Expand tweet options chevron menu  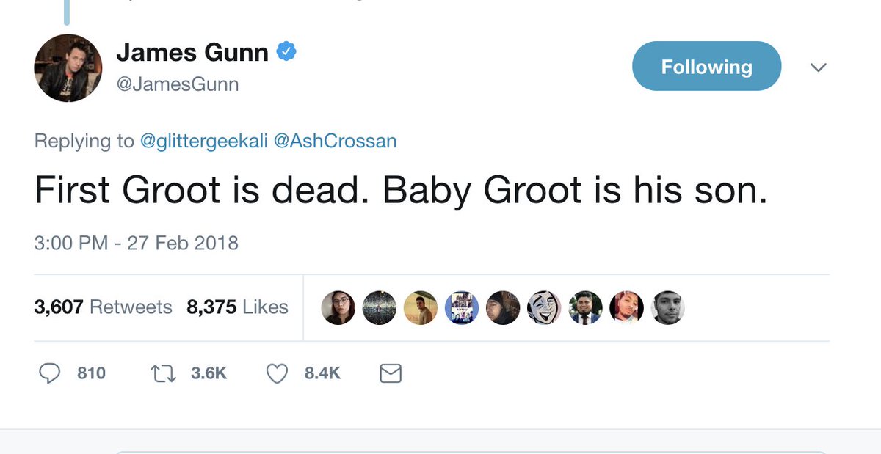(818, 67)
